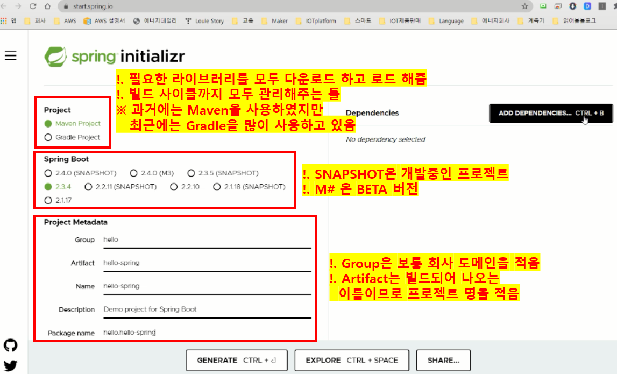
Task: Open the GitHub link icon
Action: tap(11, 345)
